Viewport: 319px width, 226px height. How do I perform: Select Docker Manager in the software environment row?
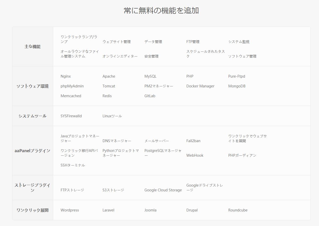coord(201,86)
